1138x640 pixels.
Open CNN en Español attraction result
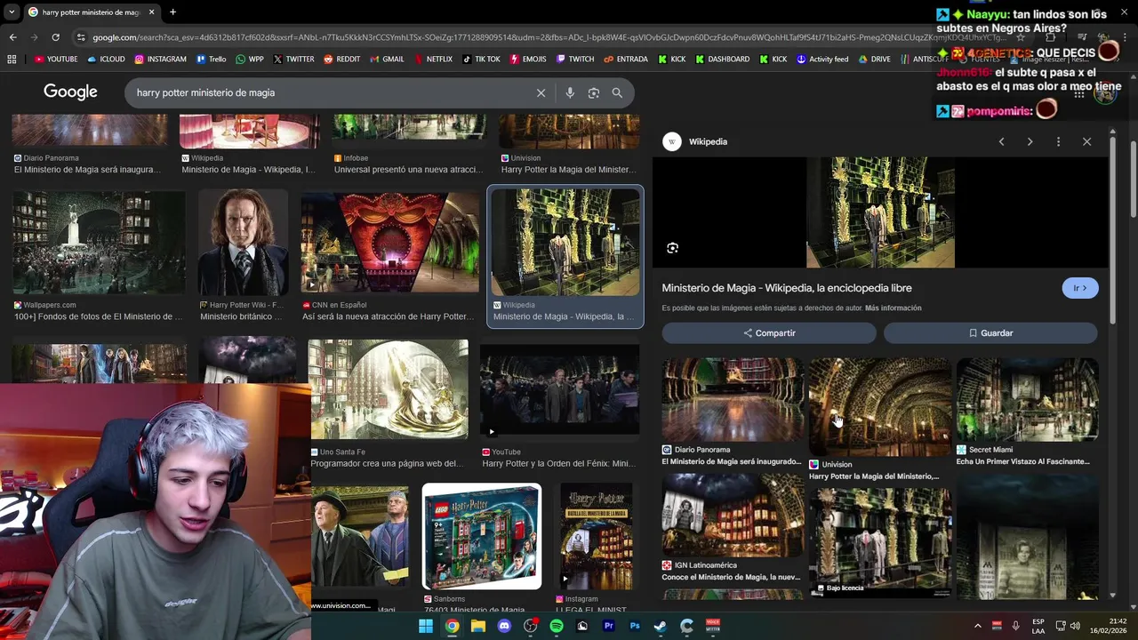[x=389, y=244]
